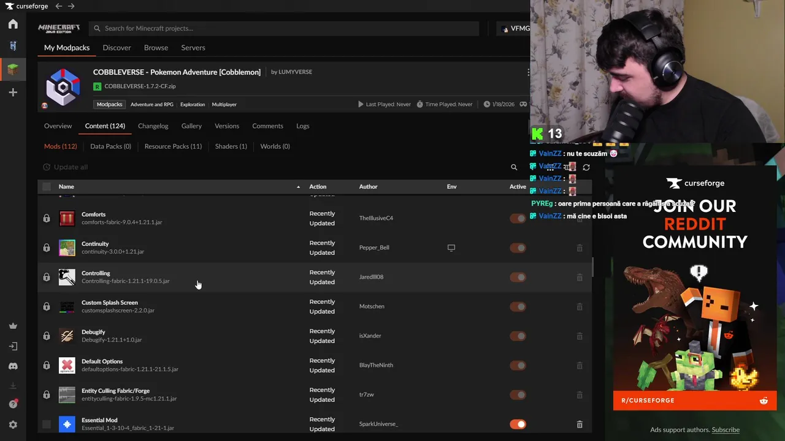Open the Discover tab

(x=117, y=48)
